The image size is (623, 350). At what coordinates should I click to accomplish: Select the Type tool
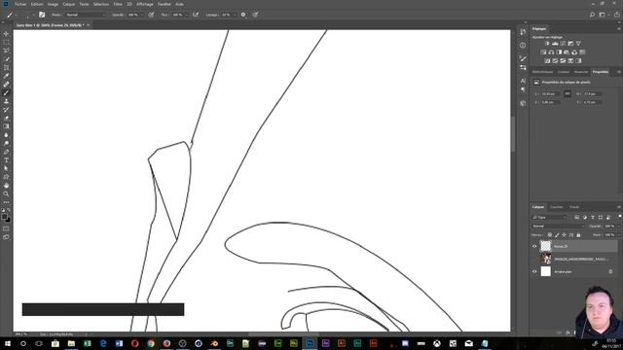point(6,159)
